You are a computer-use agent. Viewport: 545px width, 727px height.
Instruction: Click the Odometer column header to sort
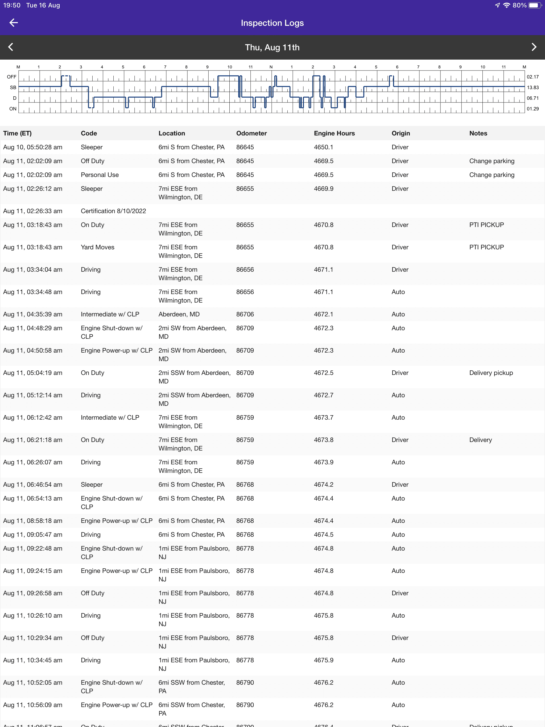click(251, 133)
